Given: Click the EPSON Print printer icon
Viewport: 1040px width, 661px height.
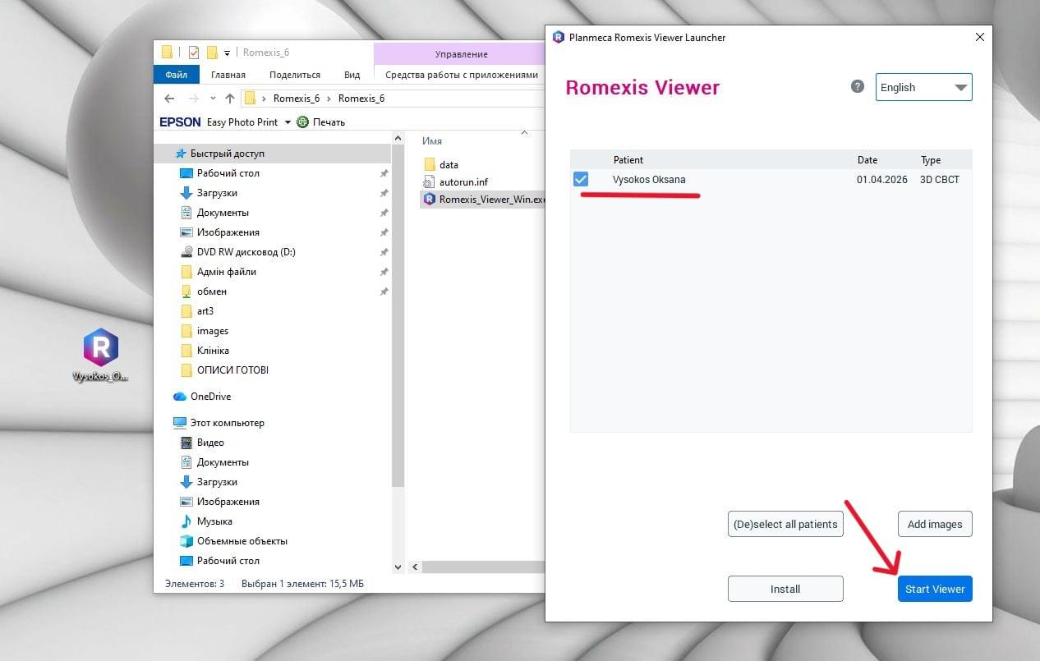Looking at the screenshot, I should pos(302,122).
